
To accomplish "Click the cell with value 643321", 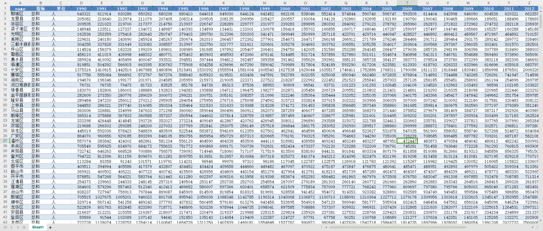I will click(x=81, y=14).
